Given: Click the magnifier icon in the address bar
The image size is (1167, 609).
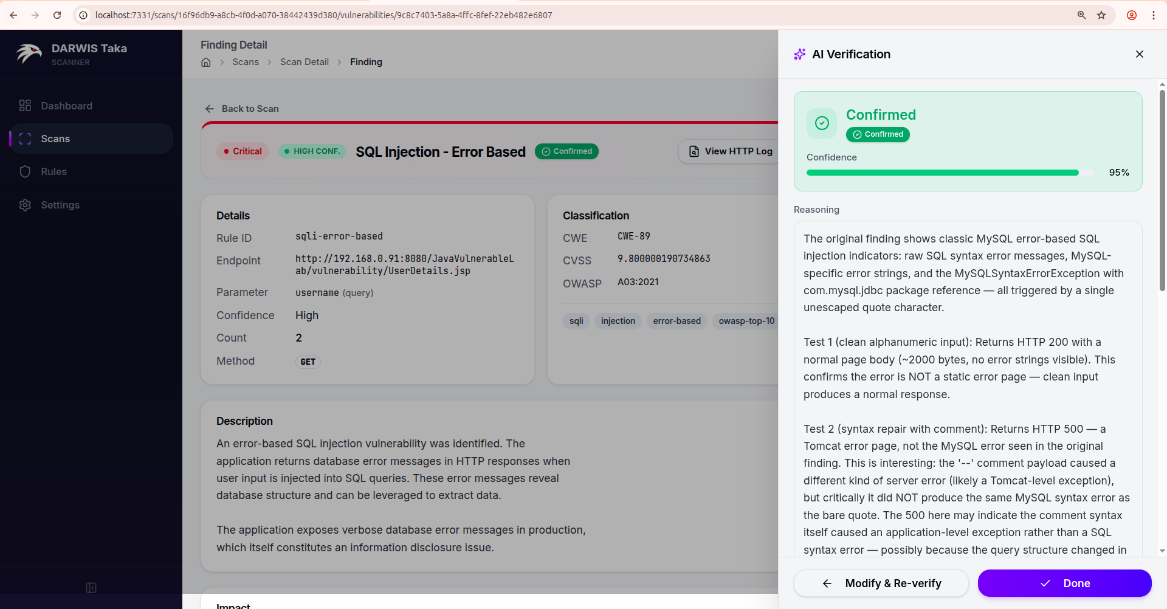Looking at the screenshot, I should click(x=1081, y=15).
